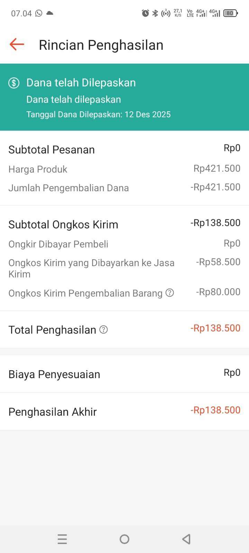Screen dimensions: 249x553
Task: Tap the Rincian Penghasilan page title
Action: pos(101,45)
